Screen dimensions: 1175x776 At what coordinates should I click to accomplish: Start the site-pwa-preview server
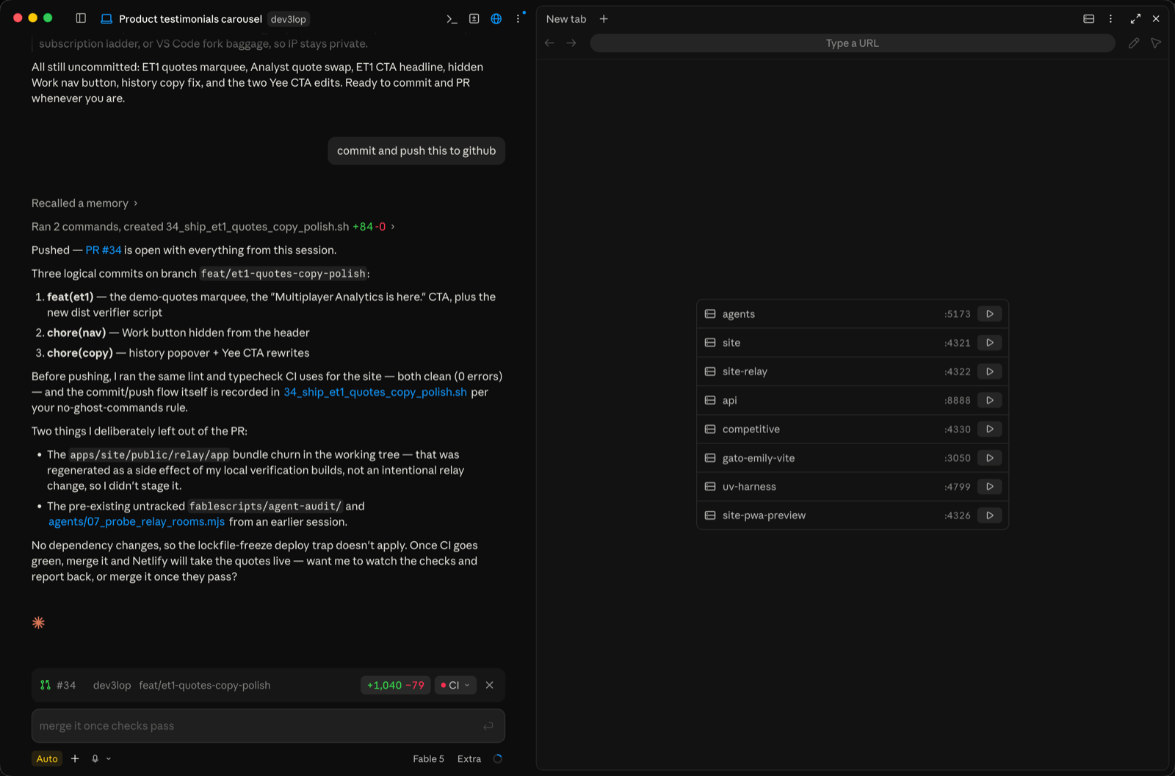point(989,515)
